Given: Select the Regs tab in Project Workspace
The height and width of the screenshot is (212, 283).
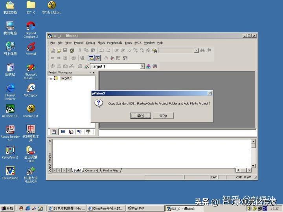Looking at the screenshot, I should (x=63, y=132).
